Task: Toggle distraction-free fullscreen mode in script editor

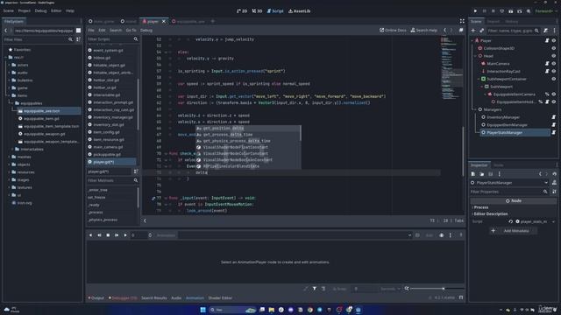Action: [x=462, y=21]
